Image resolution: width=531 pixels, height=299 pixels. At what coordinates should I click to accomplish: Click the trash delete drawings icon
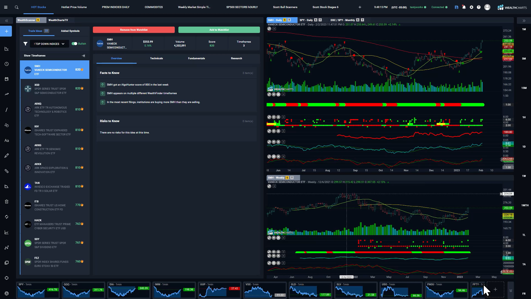point(7,202)
